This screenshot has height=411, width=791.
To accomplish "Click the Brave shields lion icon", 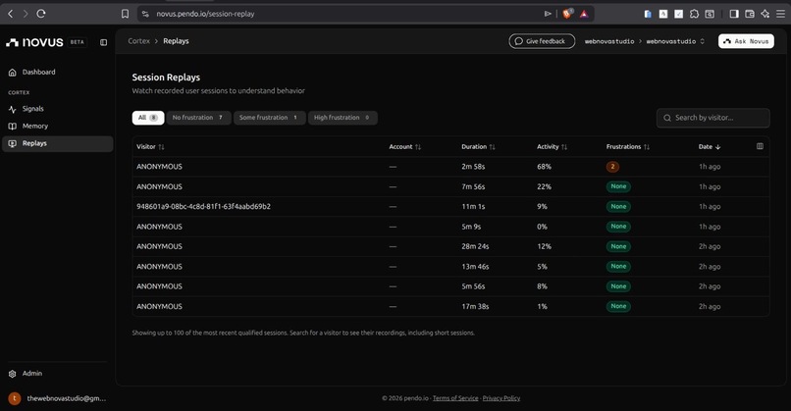I will pyautogui.click(x=567, y=14).
